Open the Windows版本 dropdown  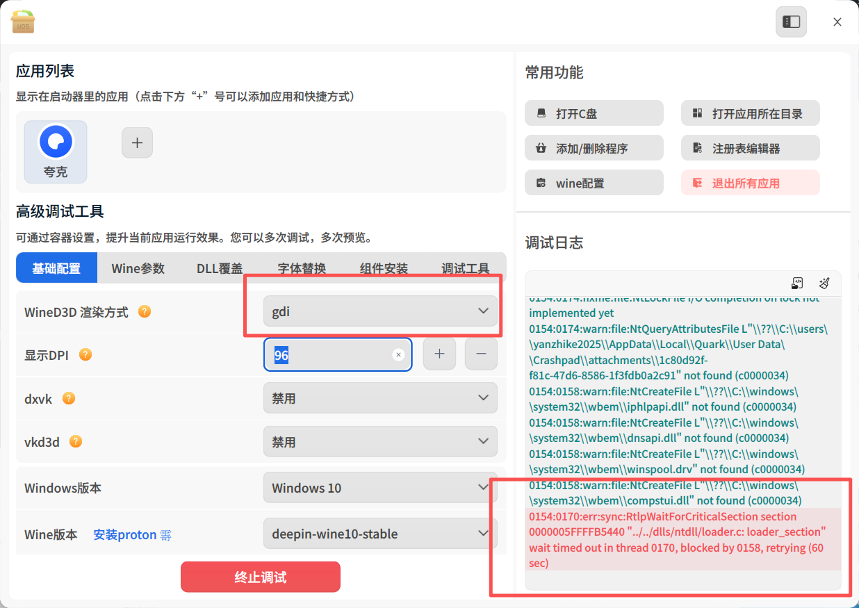(x=380, y=487)
